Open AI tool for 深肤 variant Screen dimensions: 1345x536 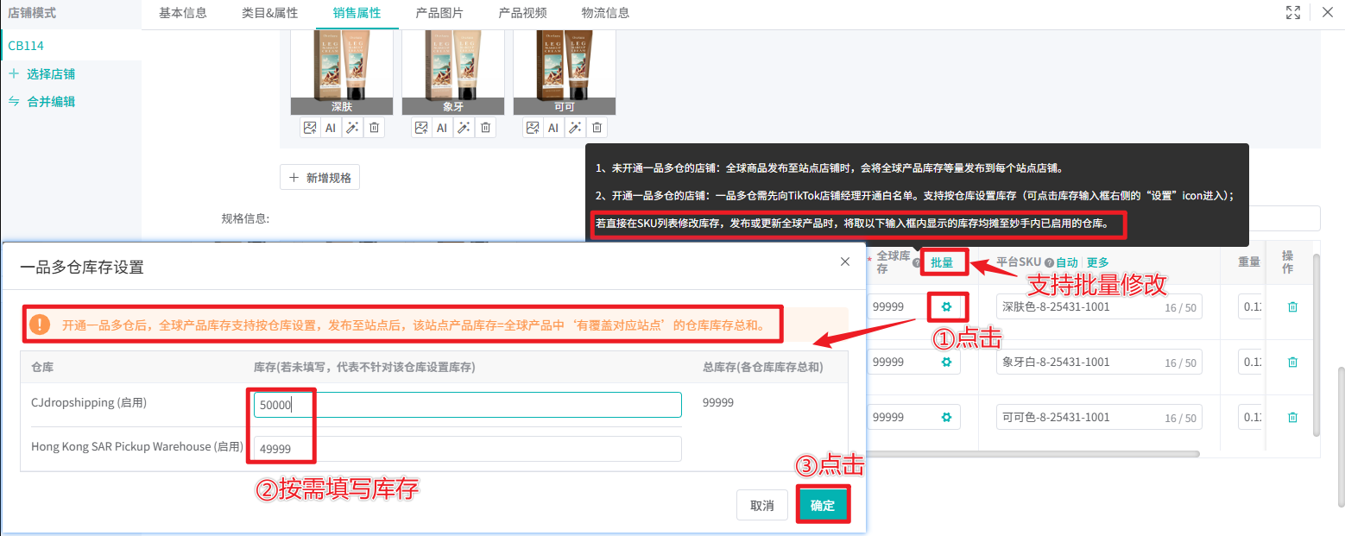(x=331, y=128)
